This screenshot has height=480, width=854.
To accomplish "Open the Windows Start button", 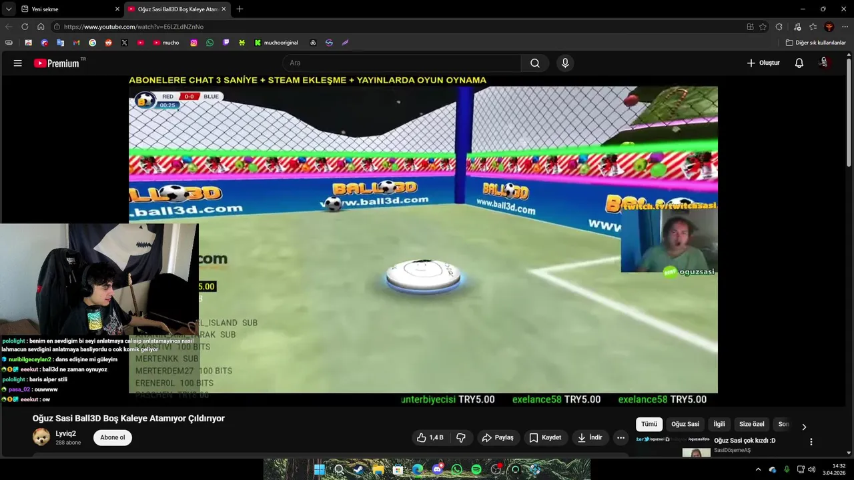I will pyautogui.click(x=320, y=469).
